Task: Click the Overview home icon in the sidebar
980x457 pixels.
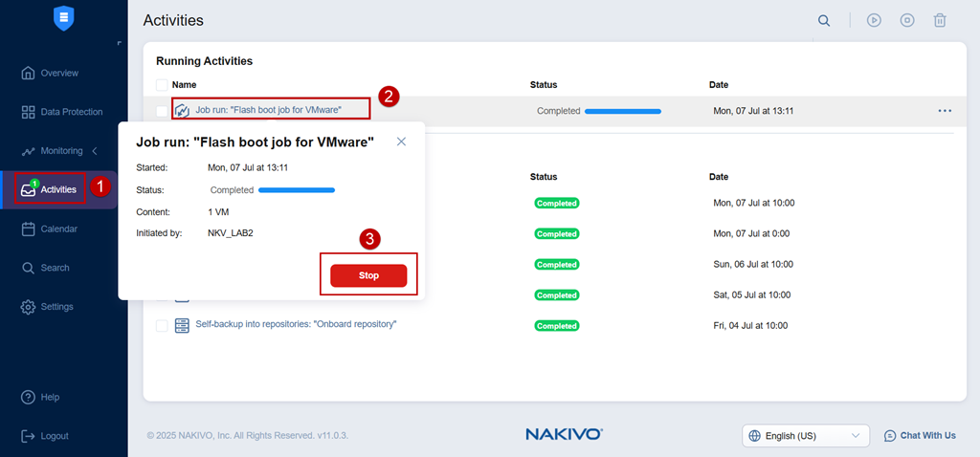Action: pos(28,73)
